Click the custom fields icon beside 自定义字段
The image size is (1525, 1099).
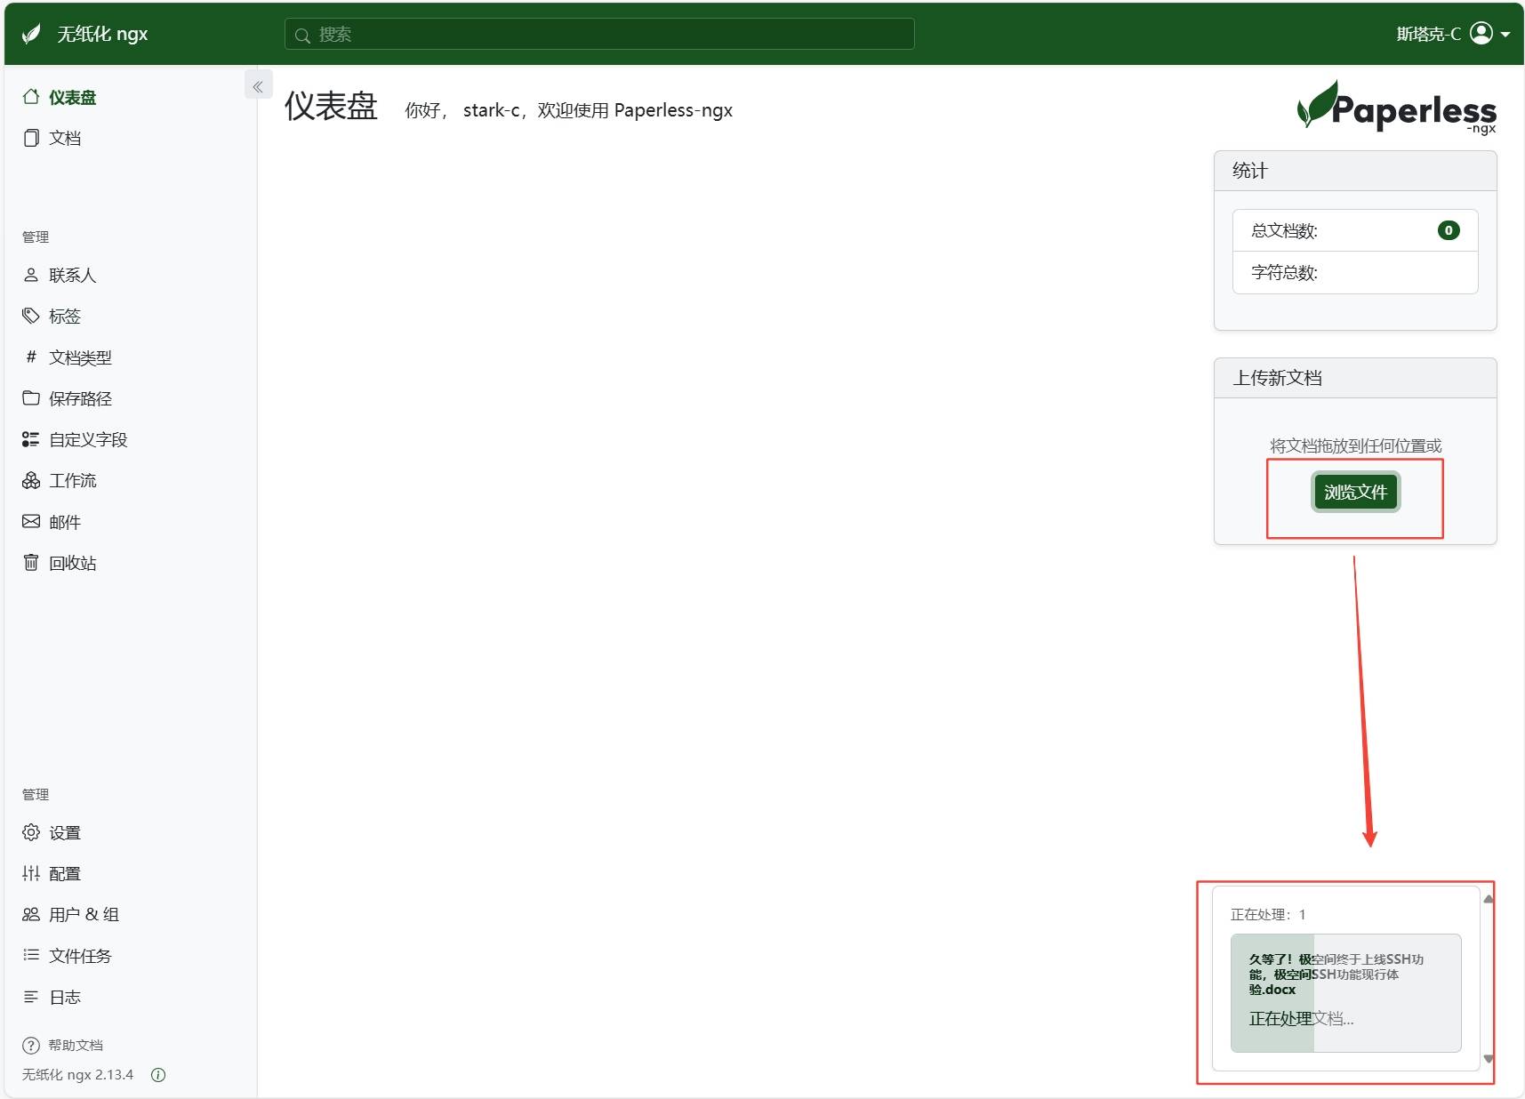click(31, 439)
